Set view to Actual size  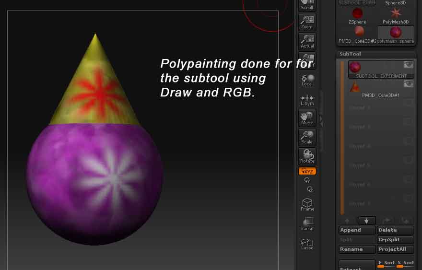tap(307, 41)
